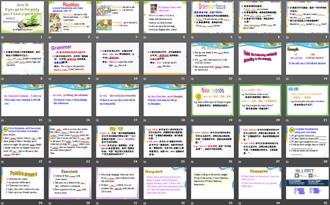The image size is (330, 205).
Task: Select slide 20 with the green border
Action: click(260, 100)
